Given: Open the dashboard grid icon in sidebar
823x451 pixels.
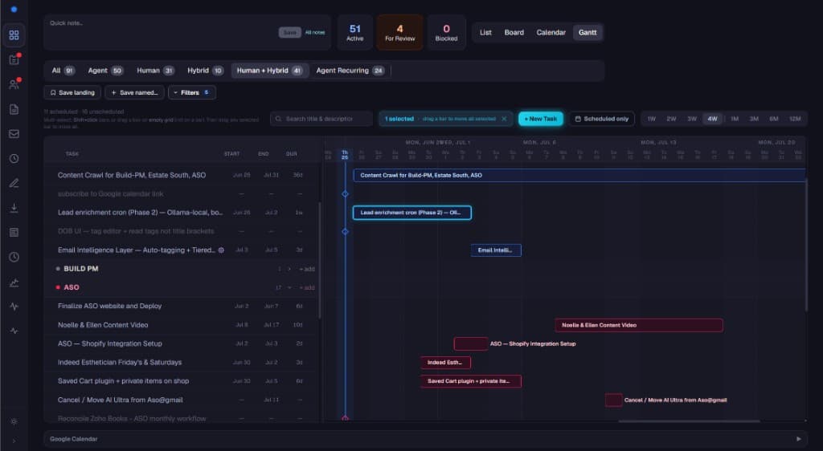Looking at the screenshot, I should (x=14, y=35).
